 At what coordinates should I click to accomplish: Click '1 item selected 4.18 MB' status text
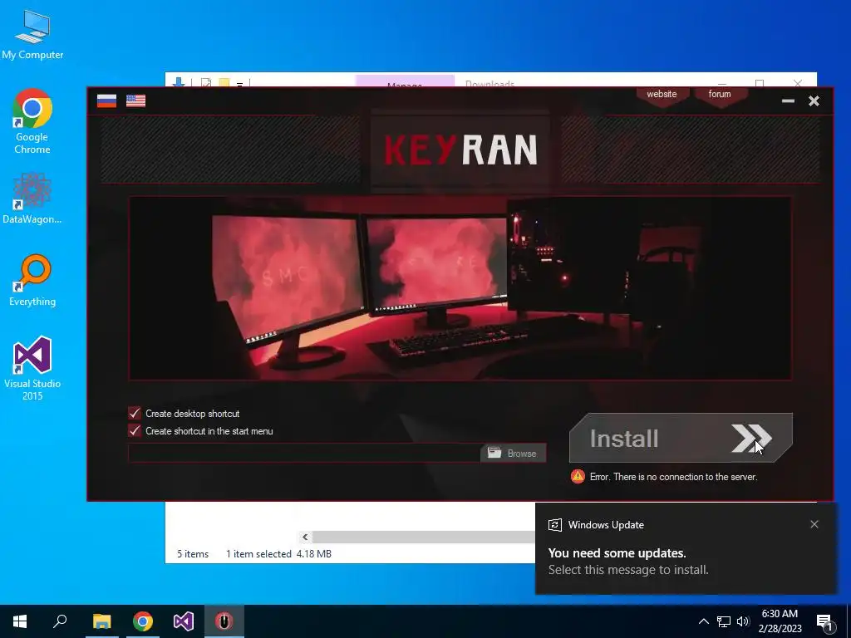[278, 554]
